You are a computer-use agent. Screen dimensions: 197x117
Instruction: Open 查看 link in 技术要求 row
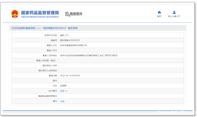[62, 91]
